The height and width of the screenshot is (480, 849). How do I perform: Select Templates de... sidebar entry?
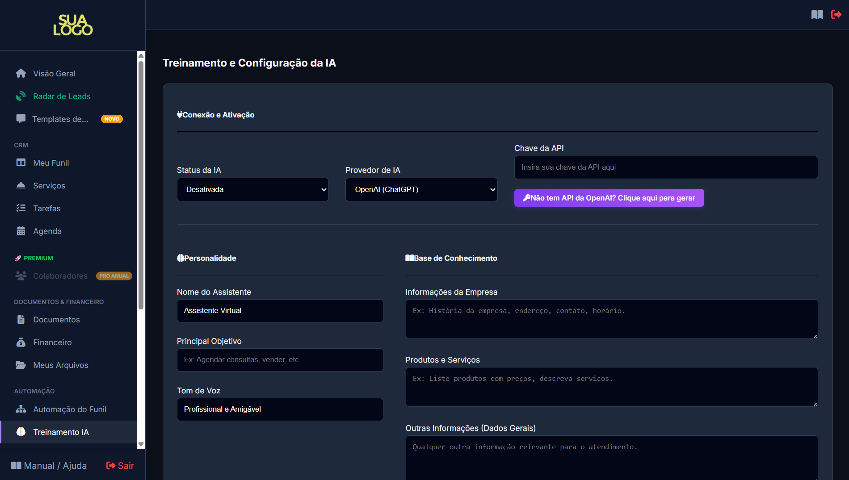coord(60,119)
